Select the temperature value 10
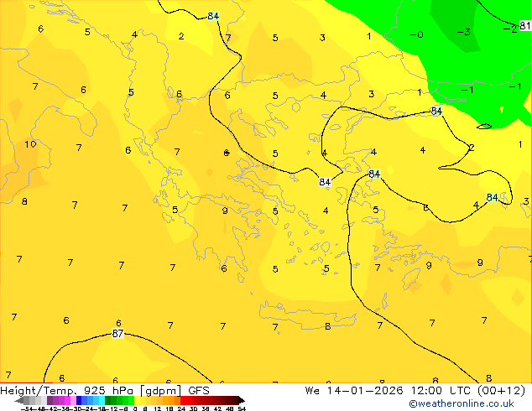Image resolution: width=532 pixels, height=411 pixels. (30, 144)
